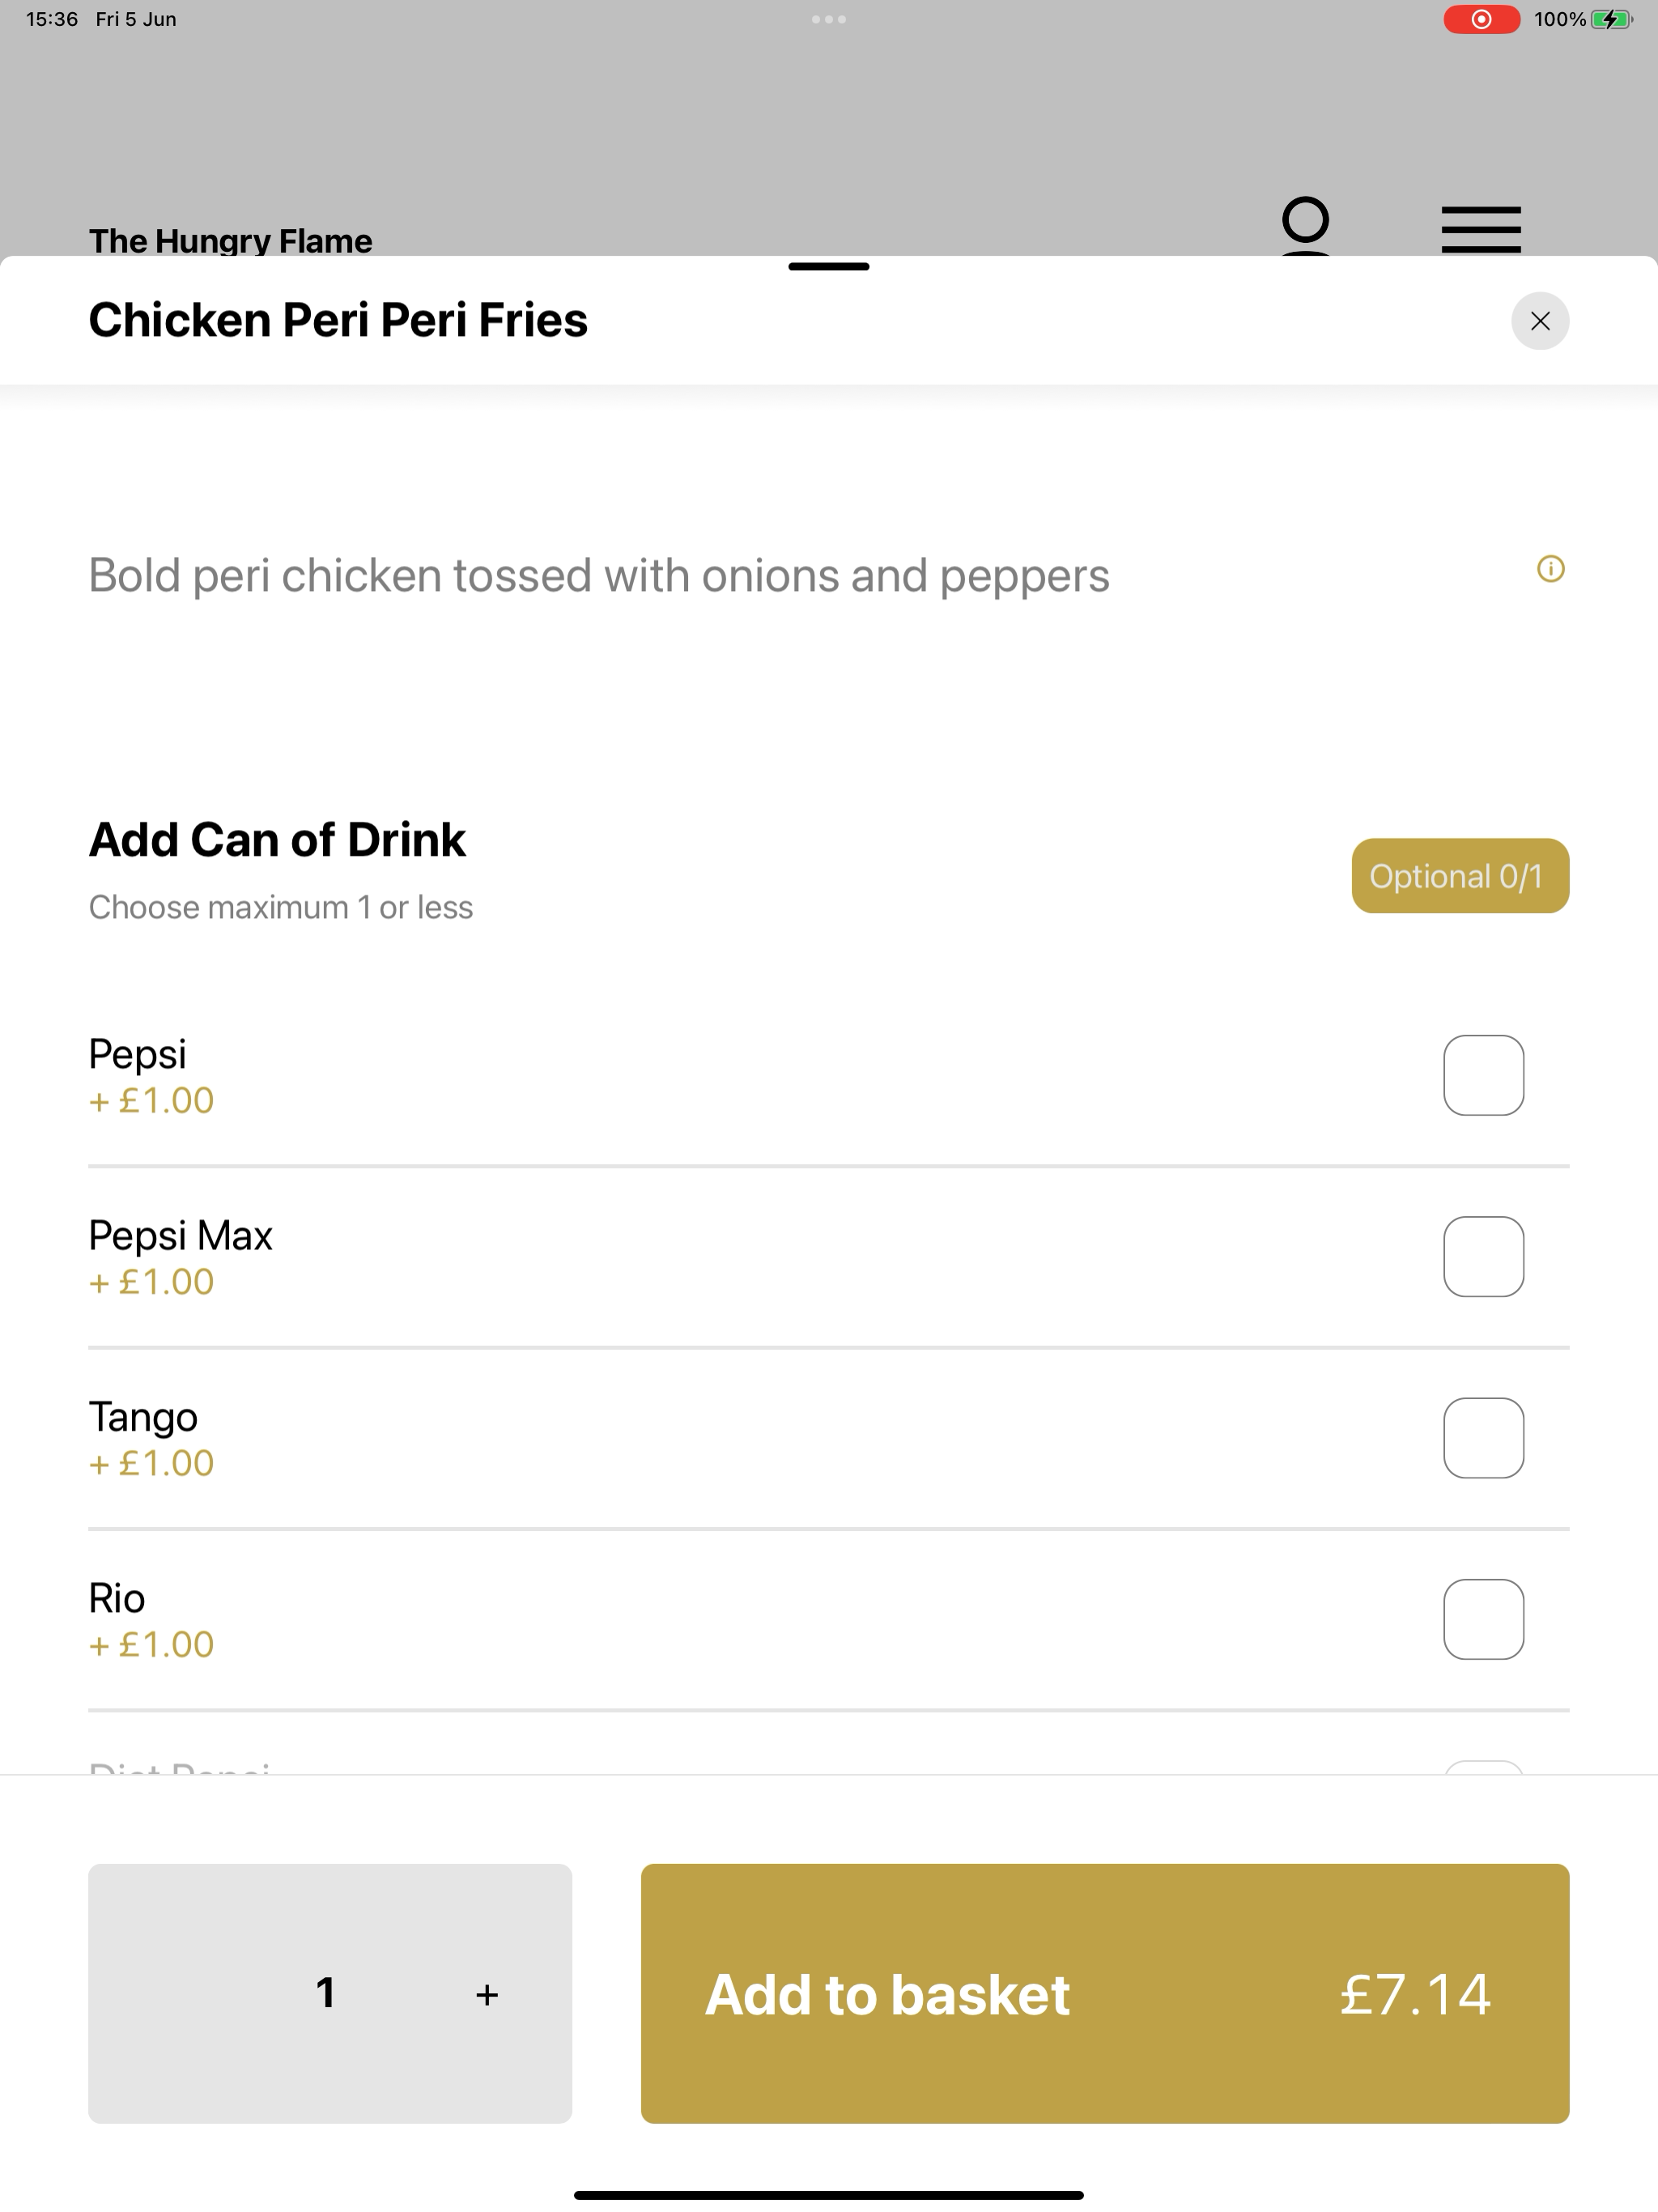1658x2212 pixels.
Task: Tap the quantity value 1
Action: click(325, 1993)
